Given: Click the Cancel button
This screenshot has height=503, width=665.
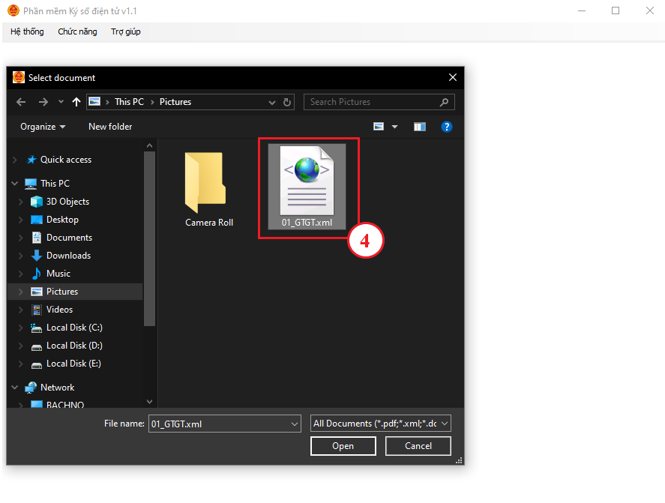Looking at the screenshot, I should pyautogui.click(x=418, y=446).
